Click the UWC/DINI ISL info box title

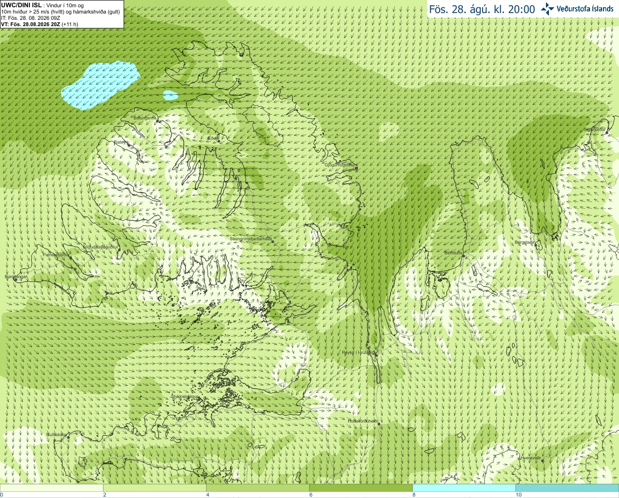tap(21, 5)
